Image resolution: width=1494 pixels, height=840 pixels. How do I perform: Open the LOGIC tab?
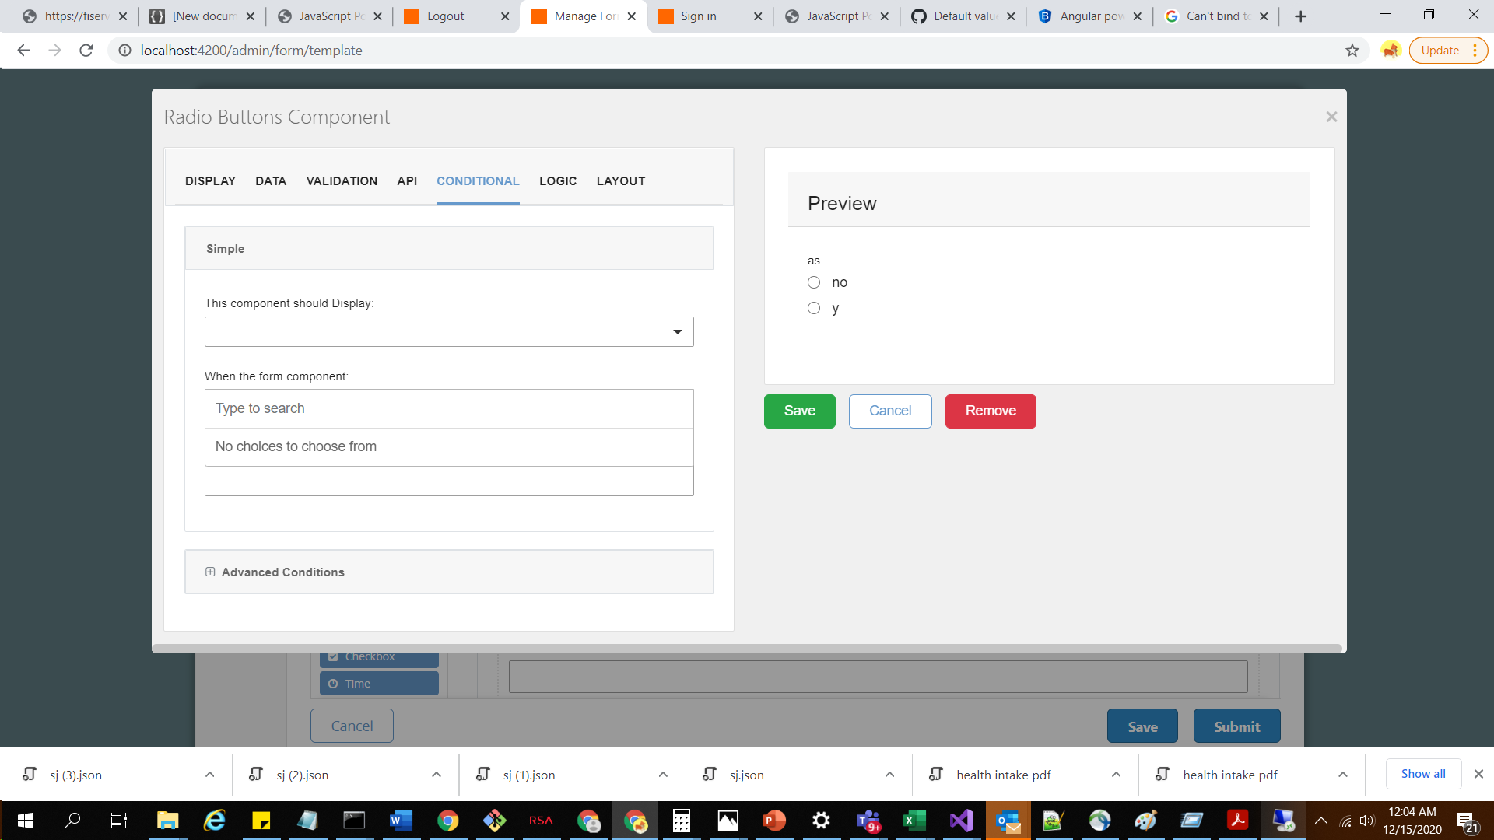pyautogui.click(x=557, y=180)
